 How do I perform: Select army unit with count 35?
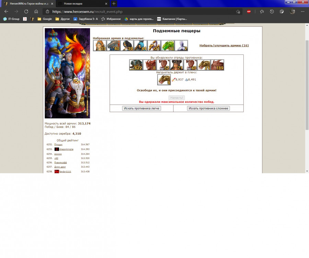(100, 46)
